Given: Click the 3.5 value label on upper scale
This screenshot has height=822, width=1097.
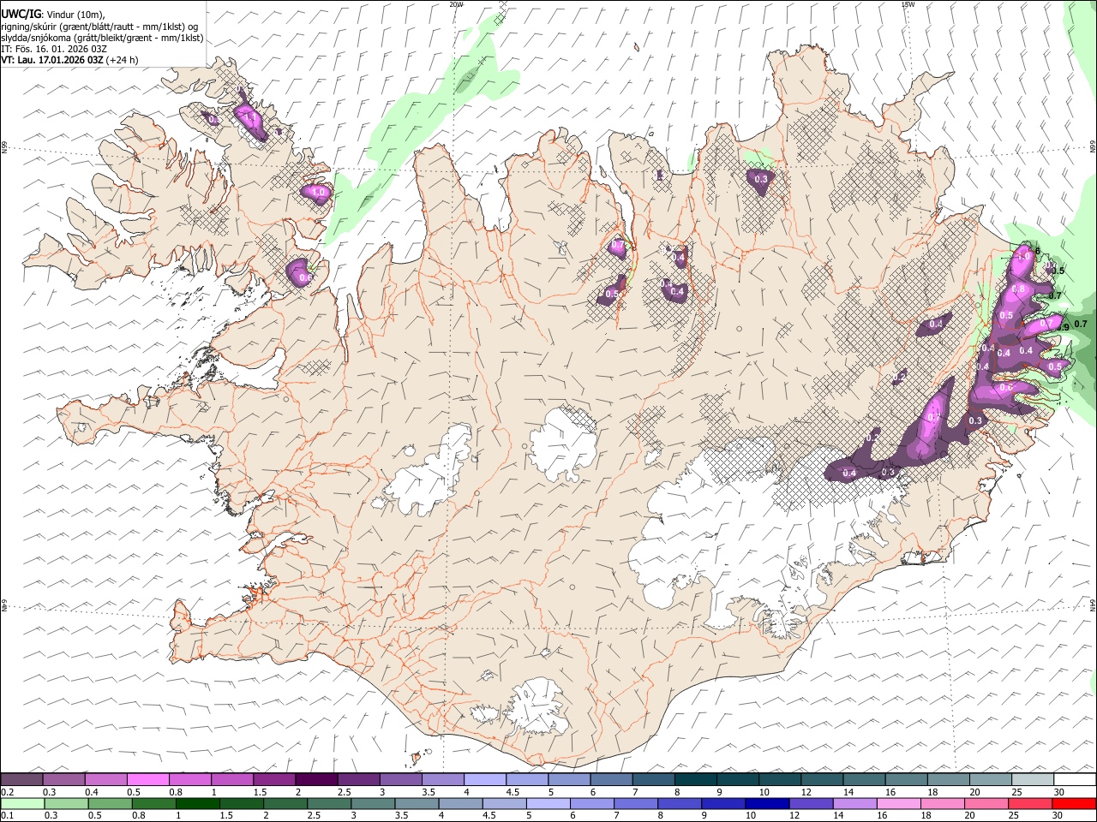Looking at the screenshot, I should (429, 792).
